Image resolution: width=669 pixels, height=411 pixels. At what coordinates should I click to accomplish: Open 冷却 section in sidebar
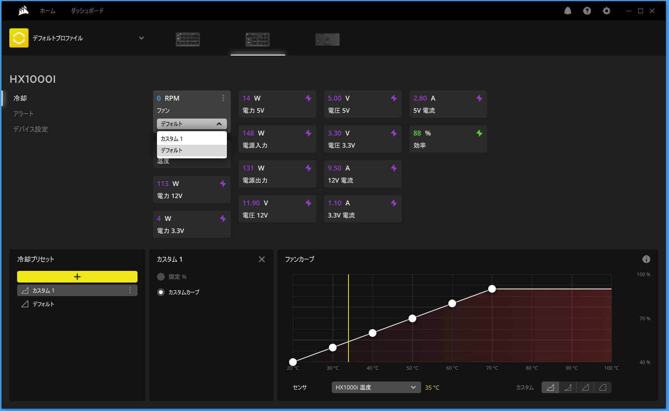click(x=20, y=98)
